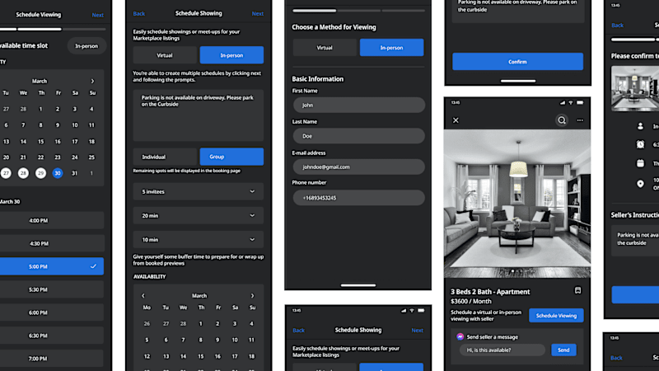This screenshot has height=371, width=659.
Task: Click the $3600 / Month price text
Action: pos(471,301)
